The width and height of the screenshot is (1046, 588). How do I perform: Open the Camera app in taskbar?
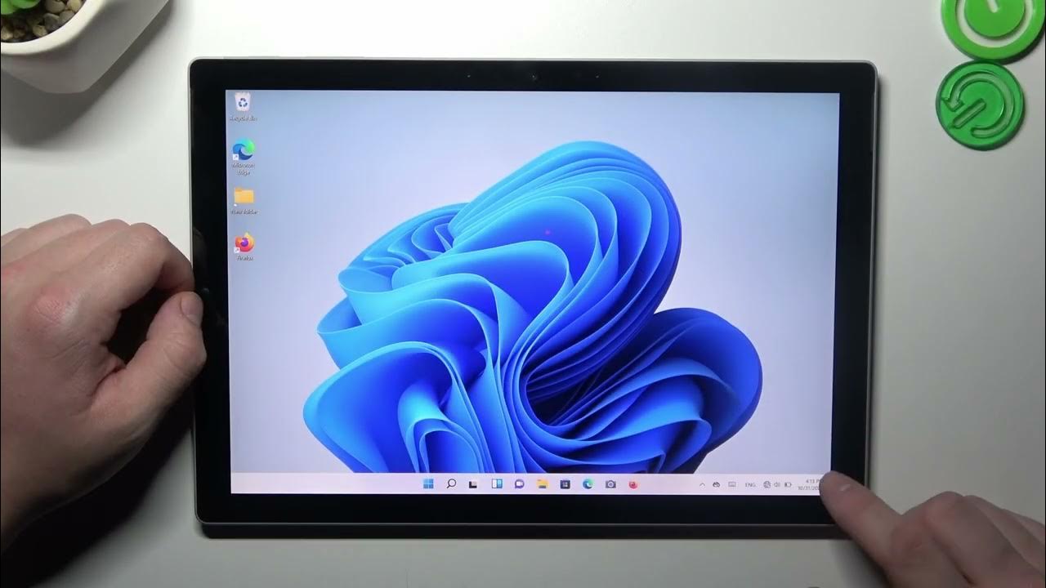[x=610, y=484]
